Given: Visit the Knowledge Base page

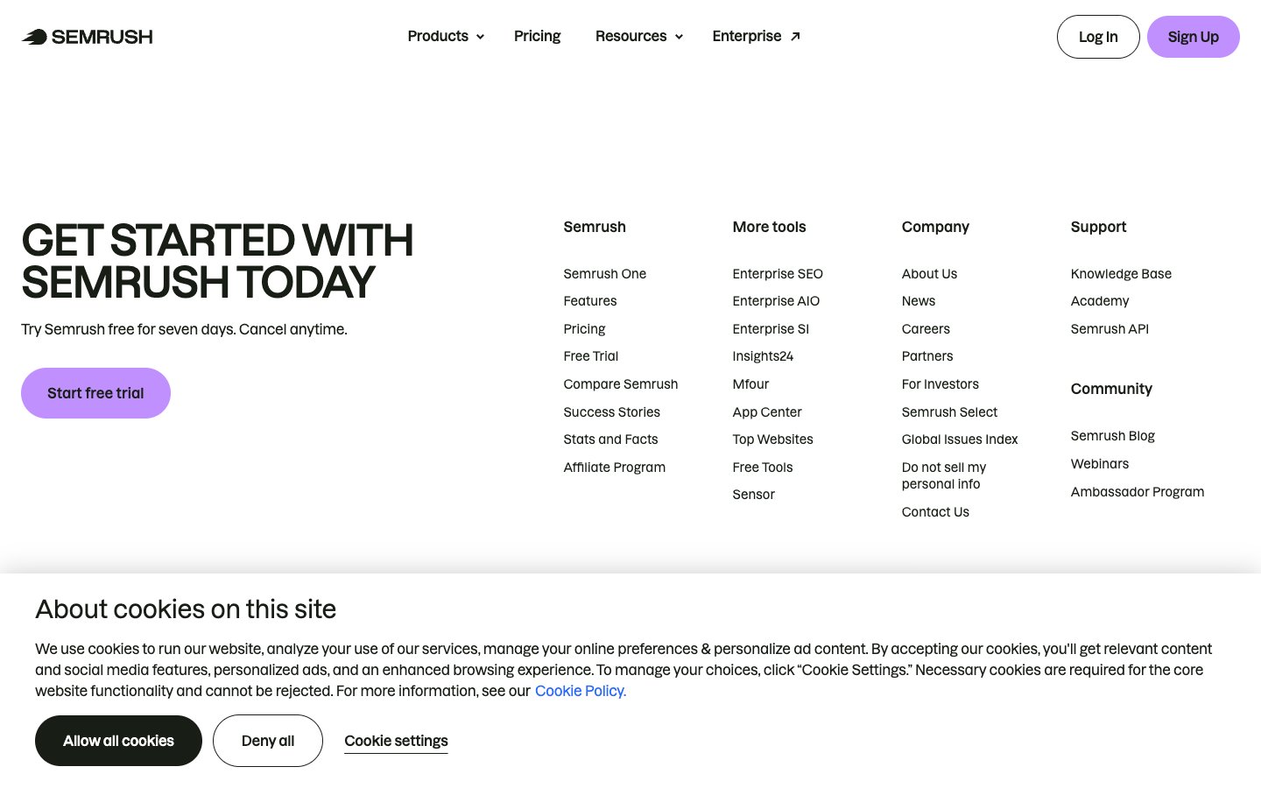Looking at the screenshot, I should [x=1121, y=274].
